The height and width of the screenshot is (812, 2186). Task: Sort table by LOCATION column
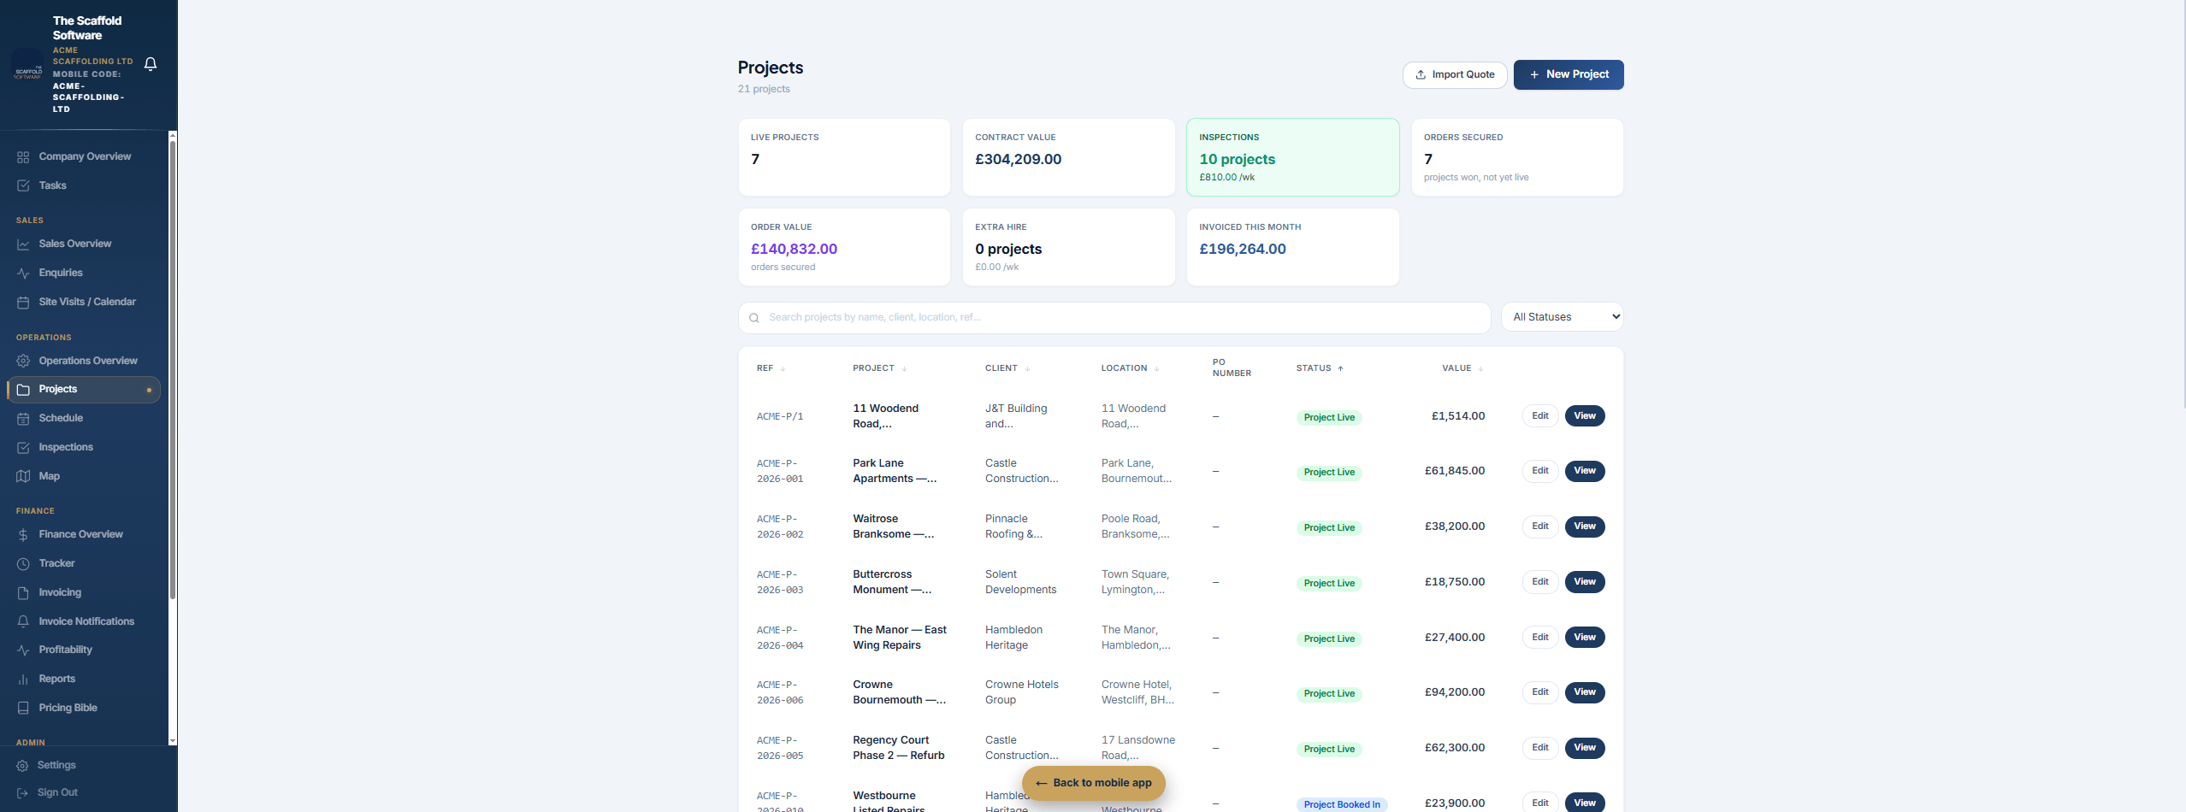click(1130, 368)
